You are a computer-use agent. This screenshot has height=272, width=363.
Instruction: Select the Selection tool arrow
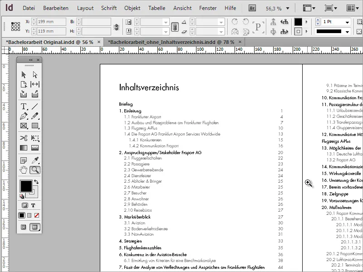tap(24, 74)
